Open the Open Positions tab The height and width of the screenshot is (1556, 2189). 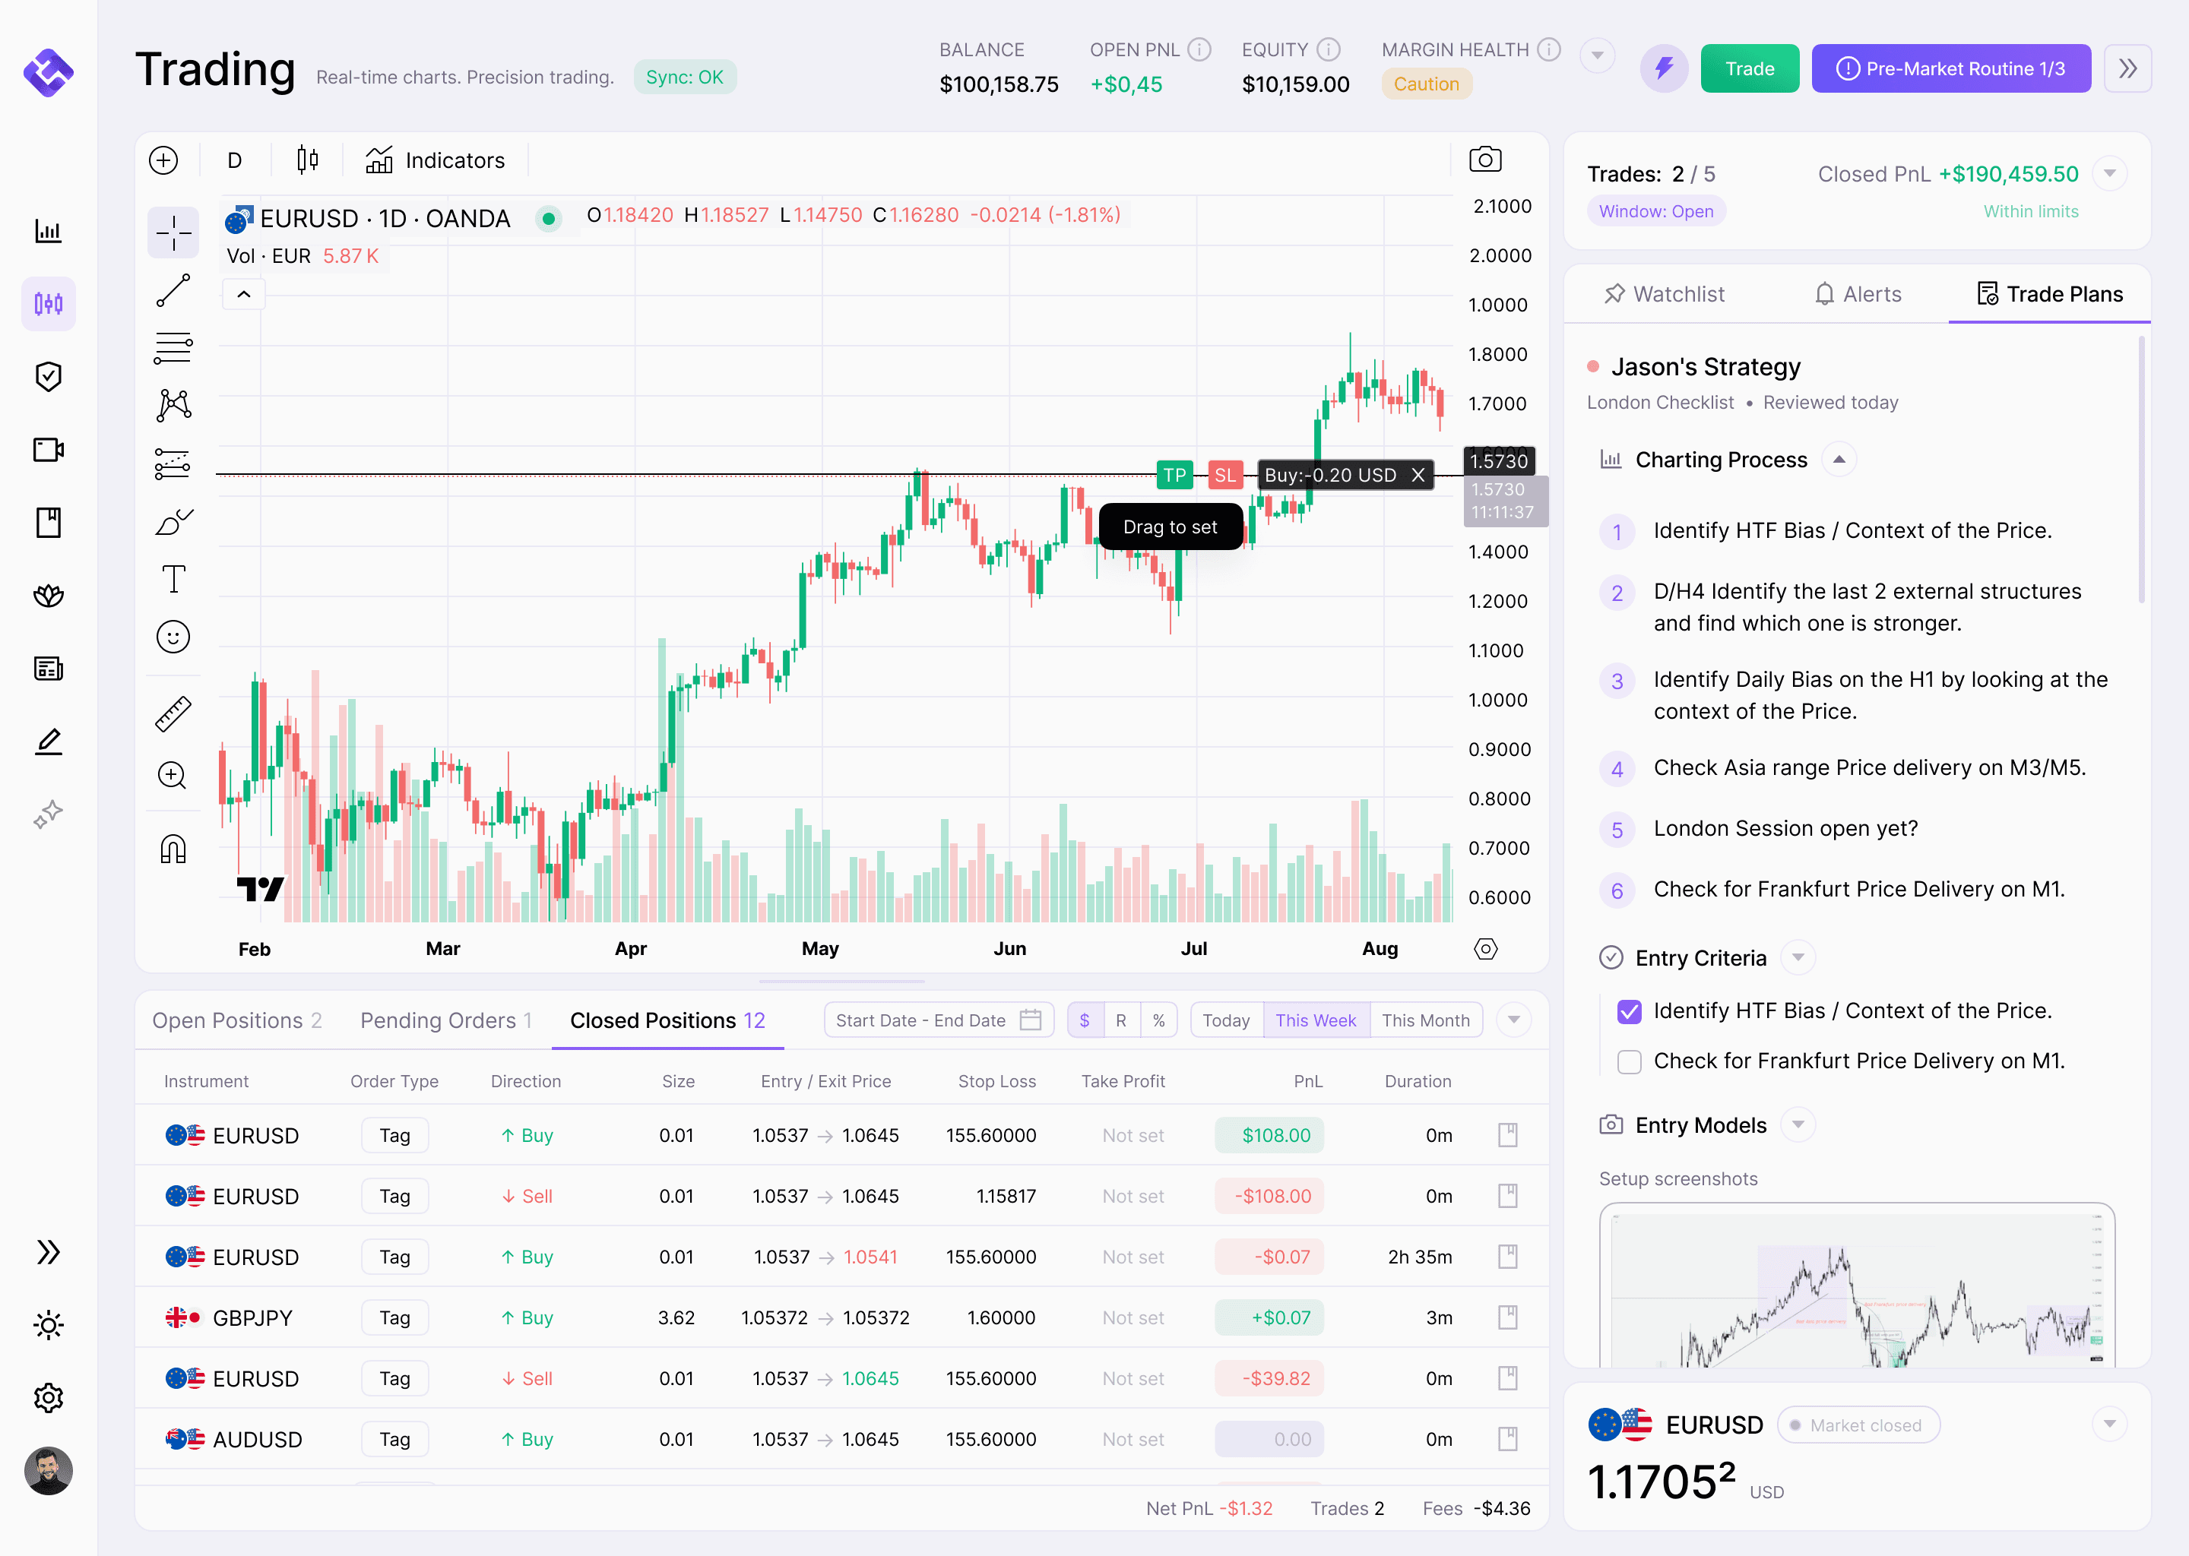point(236,1020)
